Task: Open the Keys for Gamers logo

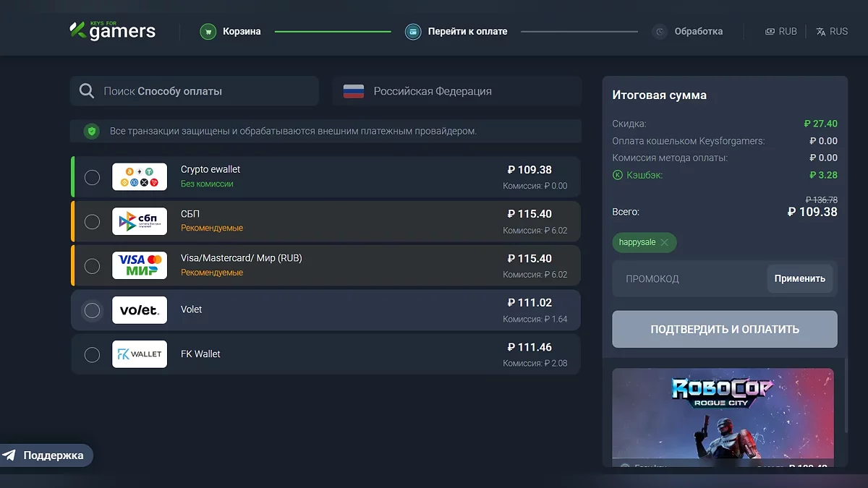Action: 112,30
